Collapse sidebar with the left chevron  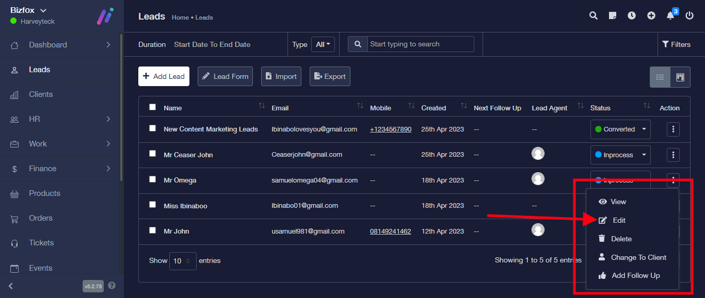[11, 286]
